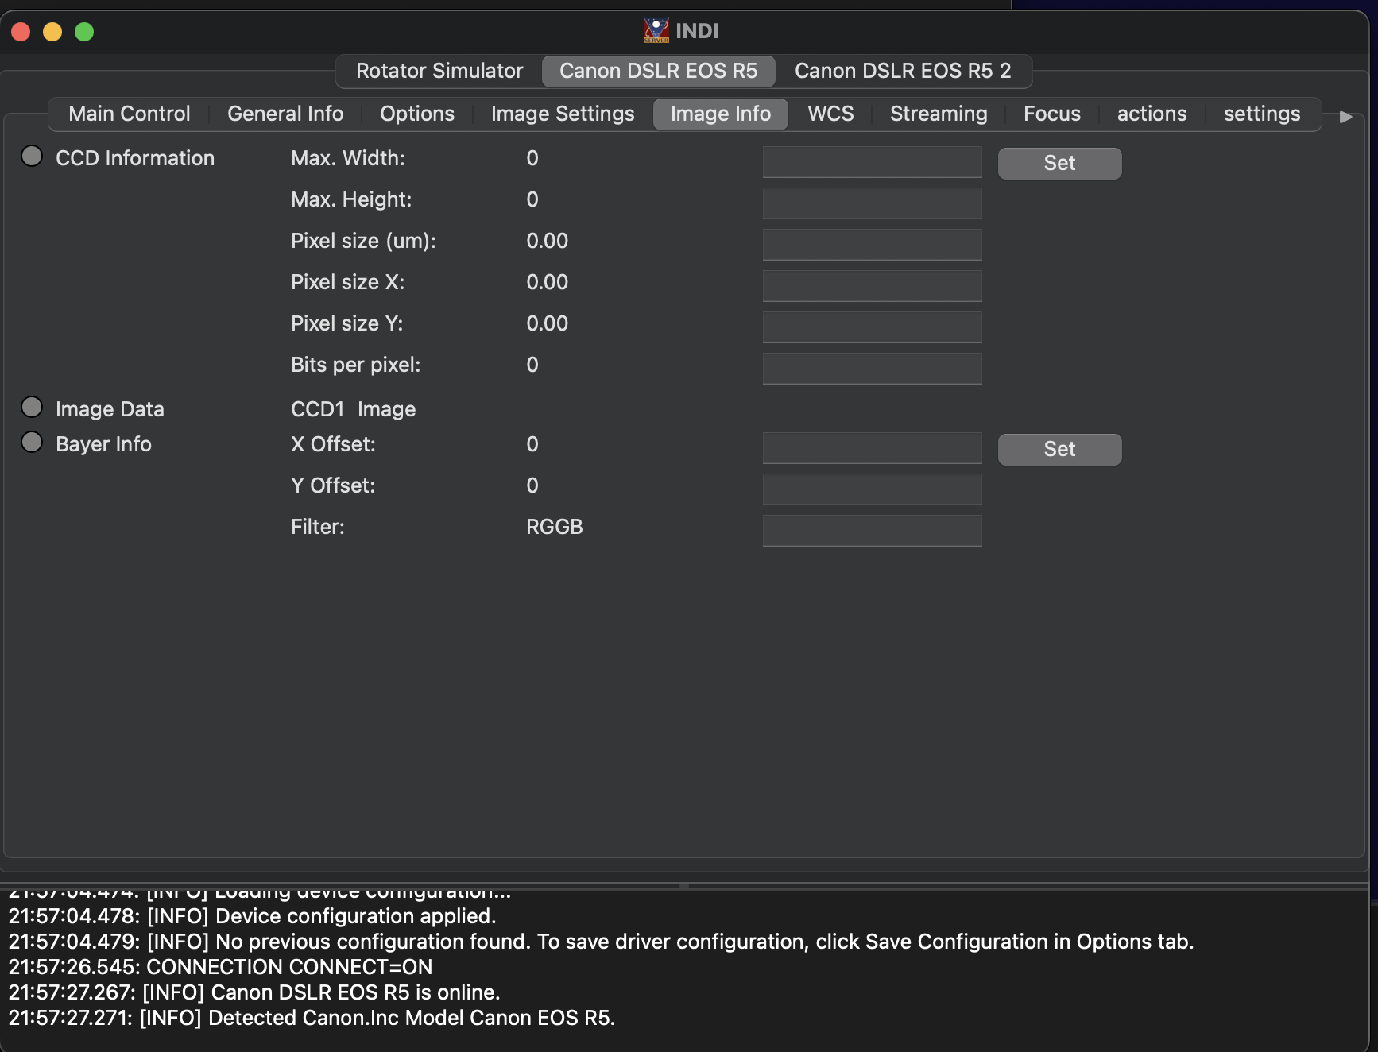This screenshot has width=1378, height=1052.
Task: Go to the Streaming tab
Action: click(x=938, y=114)
